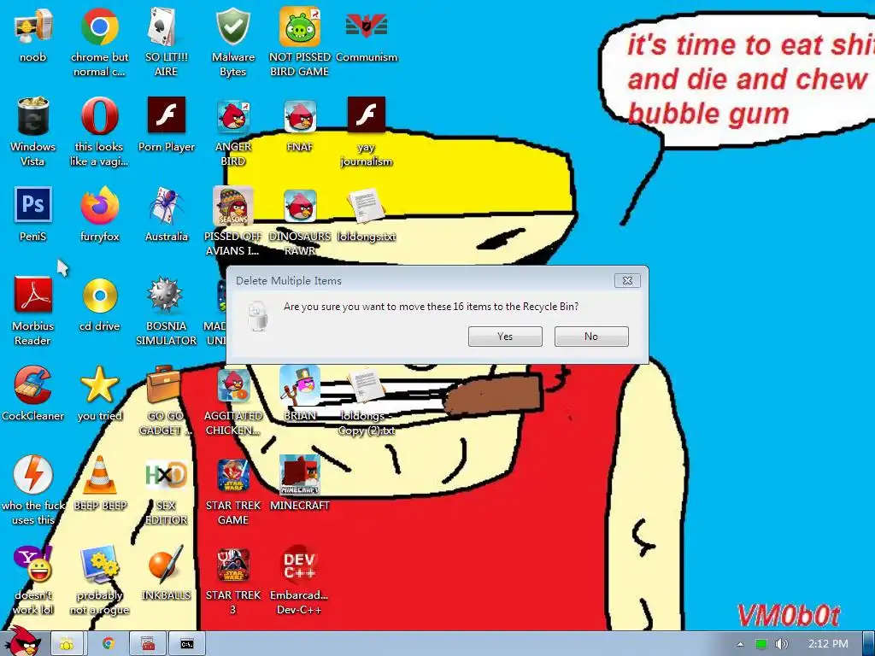Image resolution: width=875 pixels, height=656 pixels.
Task: Click the 'cd drive' disc icon
Action: click(99, 296)
